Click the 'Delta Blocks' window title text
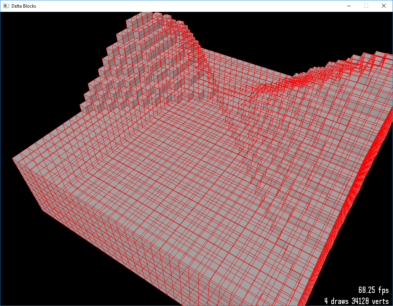 tap(24, 6)
